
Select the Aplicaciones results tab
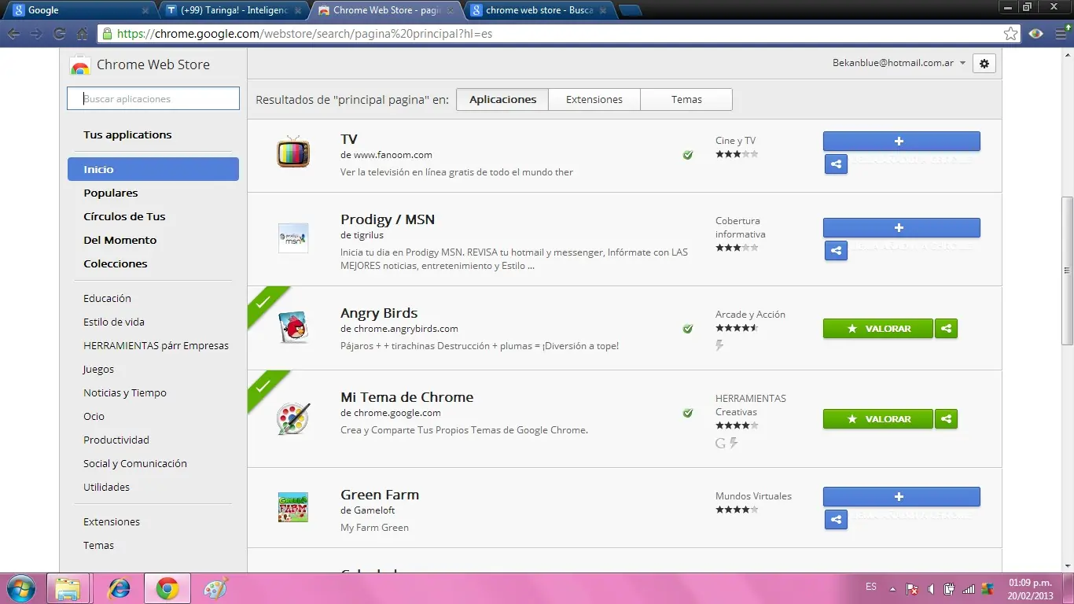click(x=502, y=100)
